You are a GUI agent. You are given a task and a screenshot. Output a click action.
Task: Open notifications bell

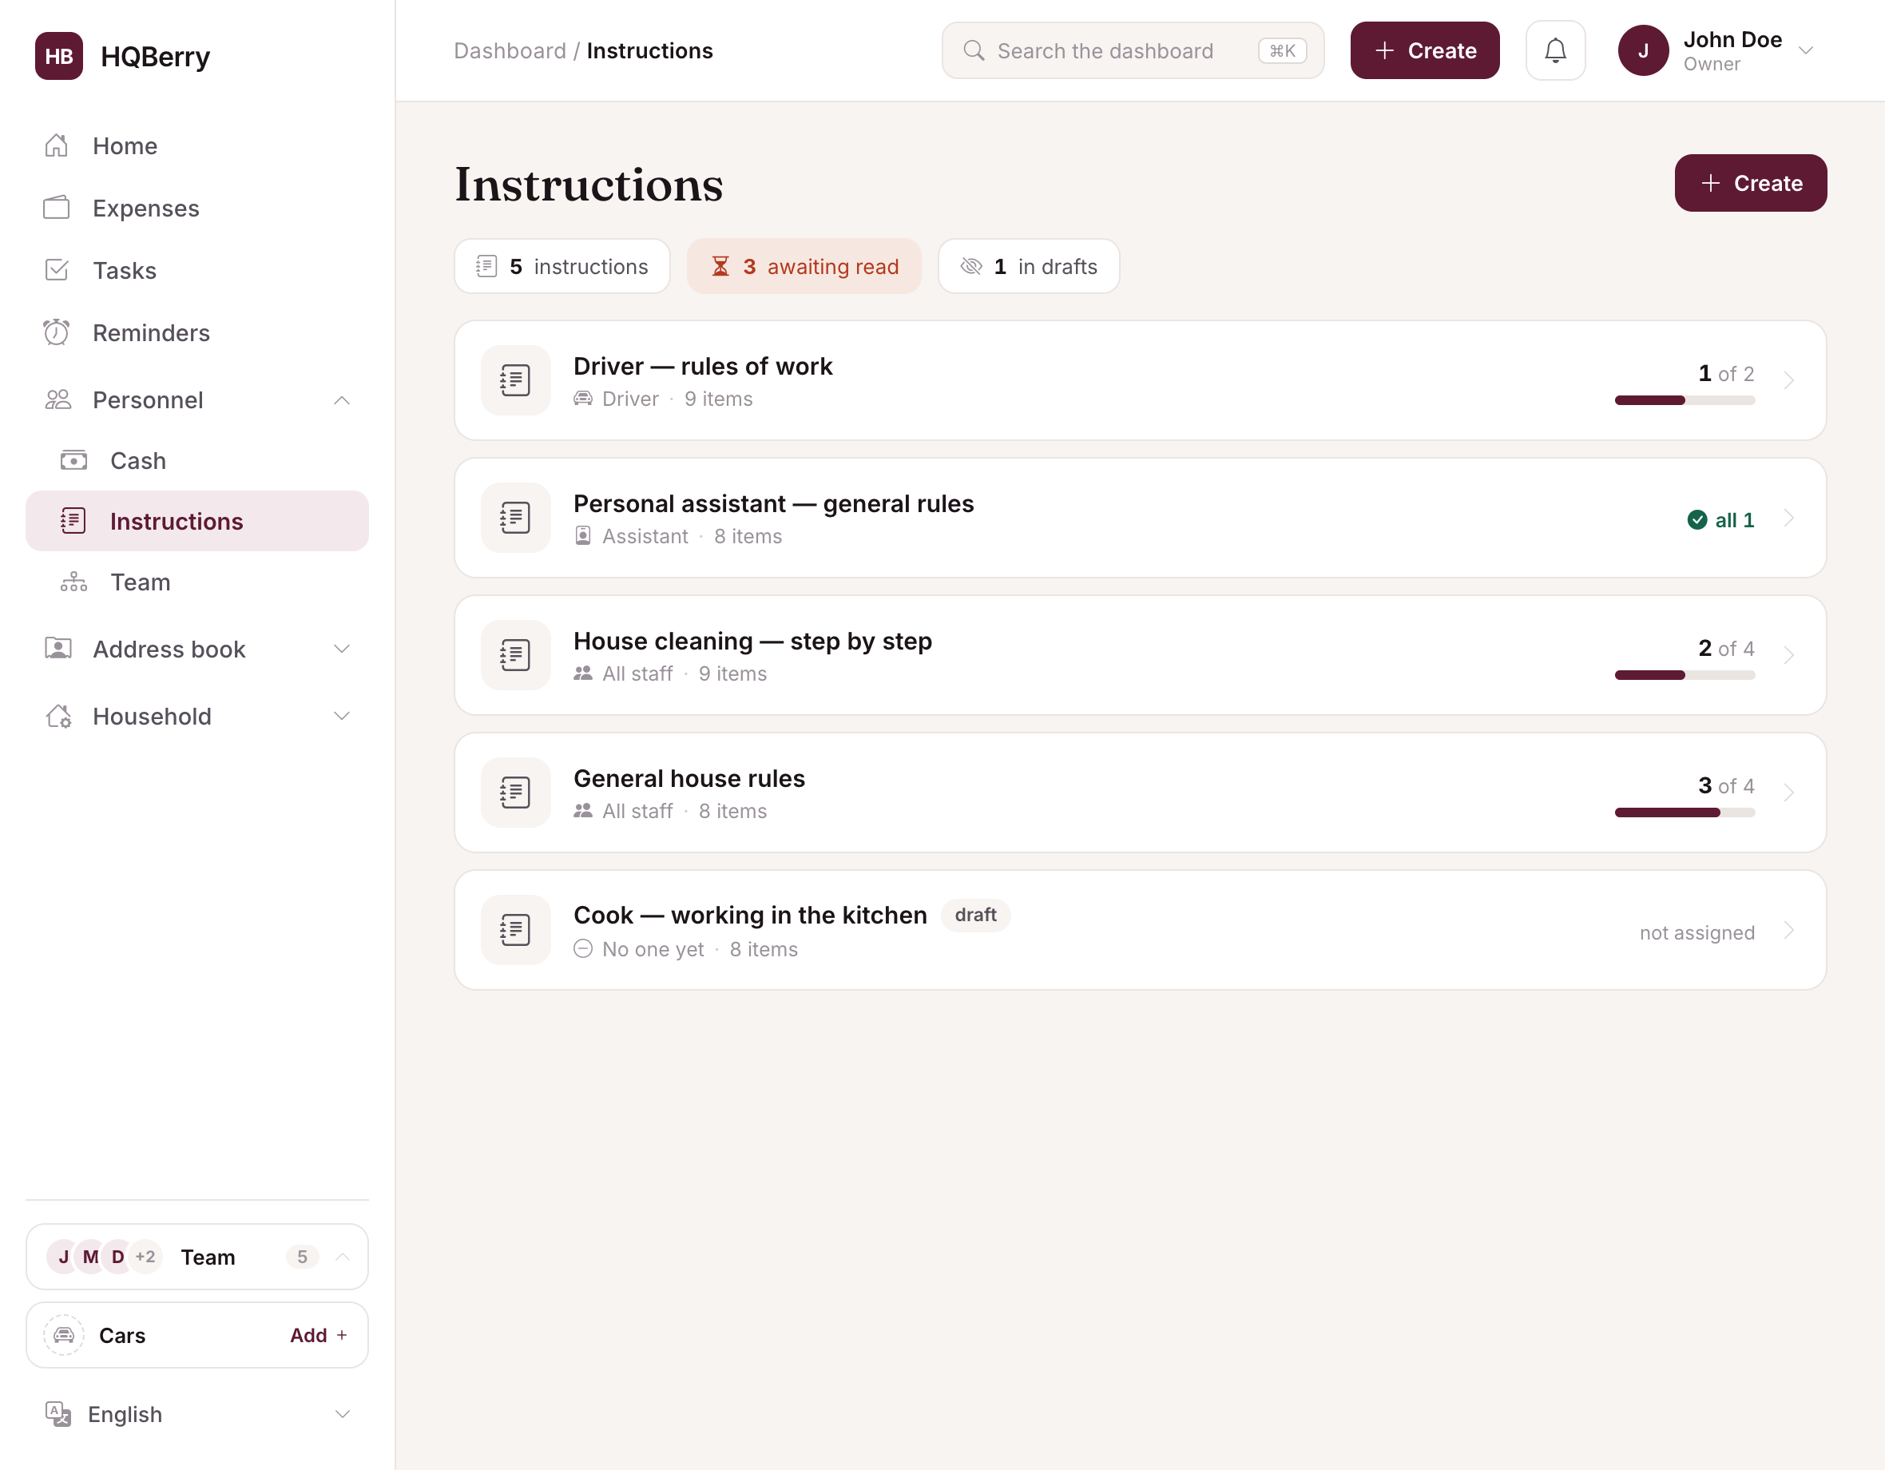tap(1555, 51)
